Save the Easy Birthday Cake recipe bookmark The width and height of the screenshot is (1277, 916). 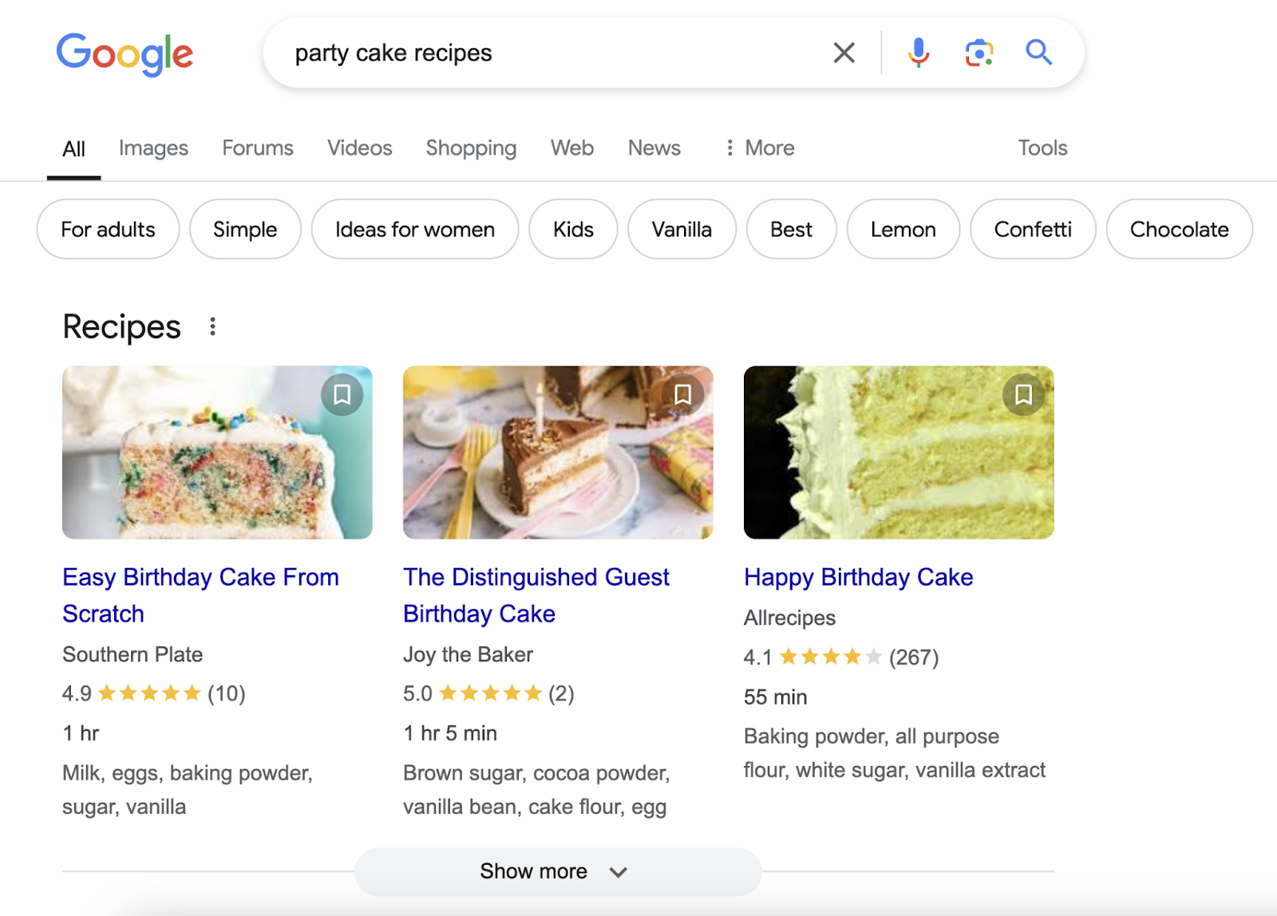pos(342,394)
